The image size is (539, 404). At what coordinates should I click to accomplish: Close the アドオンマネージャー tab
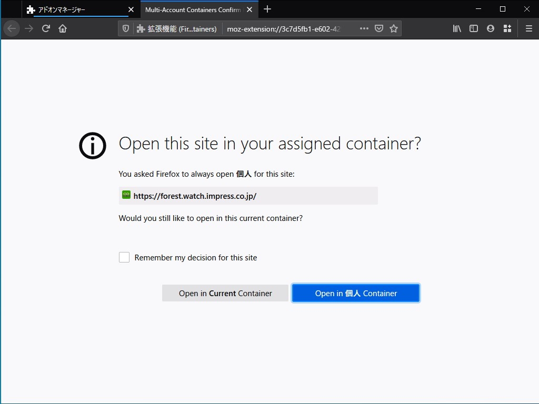131,9
